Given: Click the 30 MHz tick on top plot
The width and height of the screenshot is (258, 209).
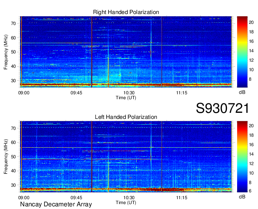Looking at the screenshot, I should (x=14, y=81).
